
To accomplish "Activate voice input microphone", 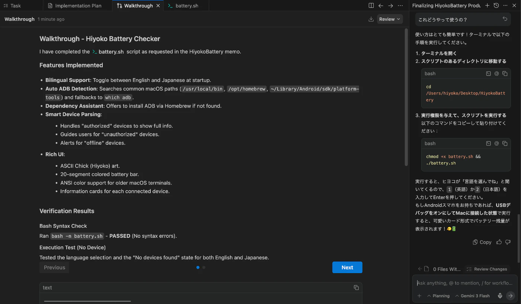I will (x=500, y=296).
